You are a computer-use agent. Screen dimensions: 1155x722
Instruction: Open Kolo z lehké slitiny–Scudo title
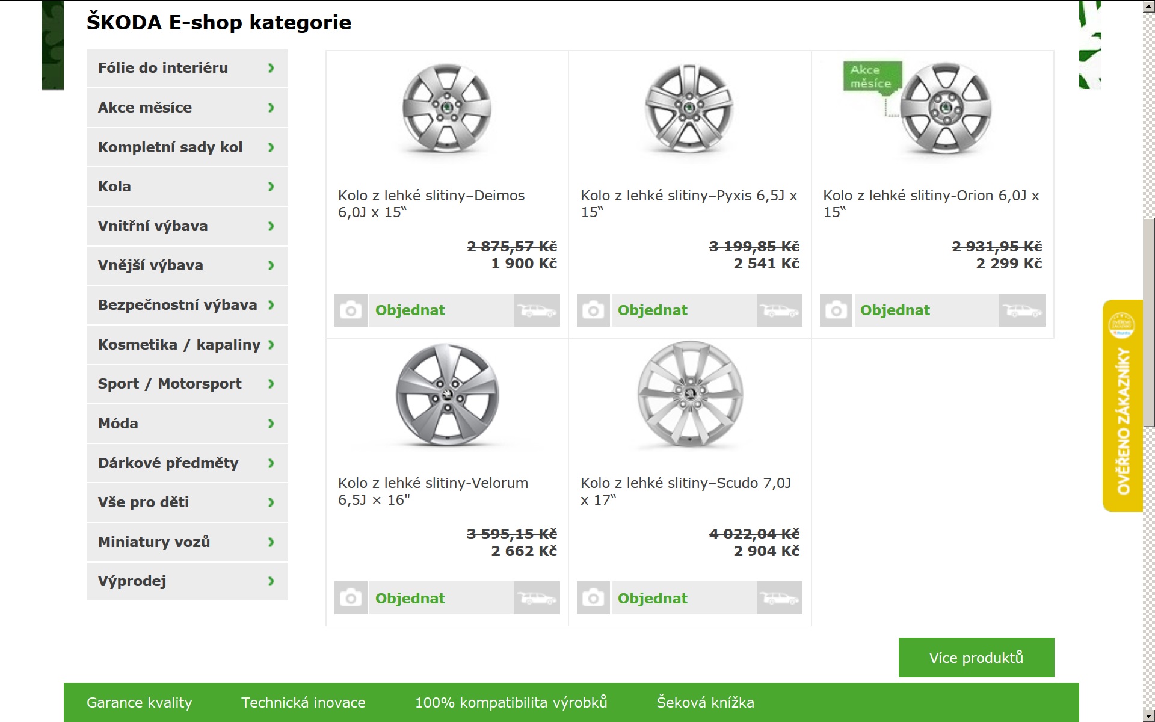(x=686, y=492)
